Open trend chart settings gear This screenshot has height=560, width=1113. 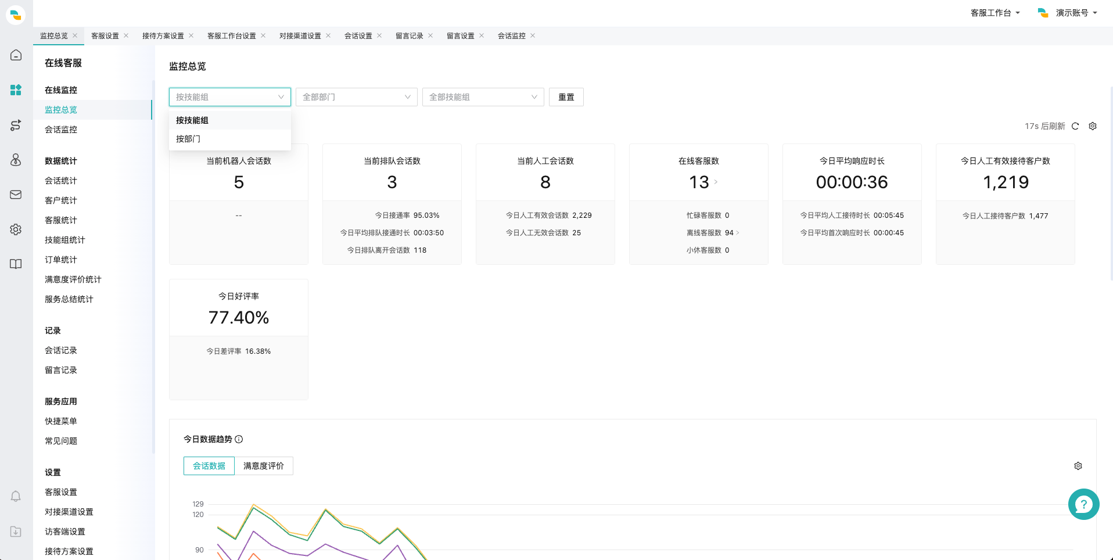[x=1078, y=466]
